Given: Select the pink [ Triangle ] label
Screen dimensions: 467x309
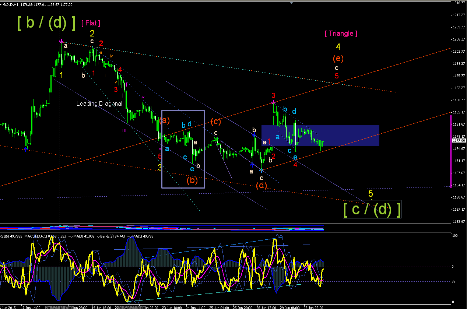Looking at the screenshot, I should [x=341, y=34].
